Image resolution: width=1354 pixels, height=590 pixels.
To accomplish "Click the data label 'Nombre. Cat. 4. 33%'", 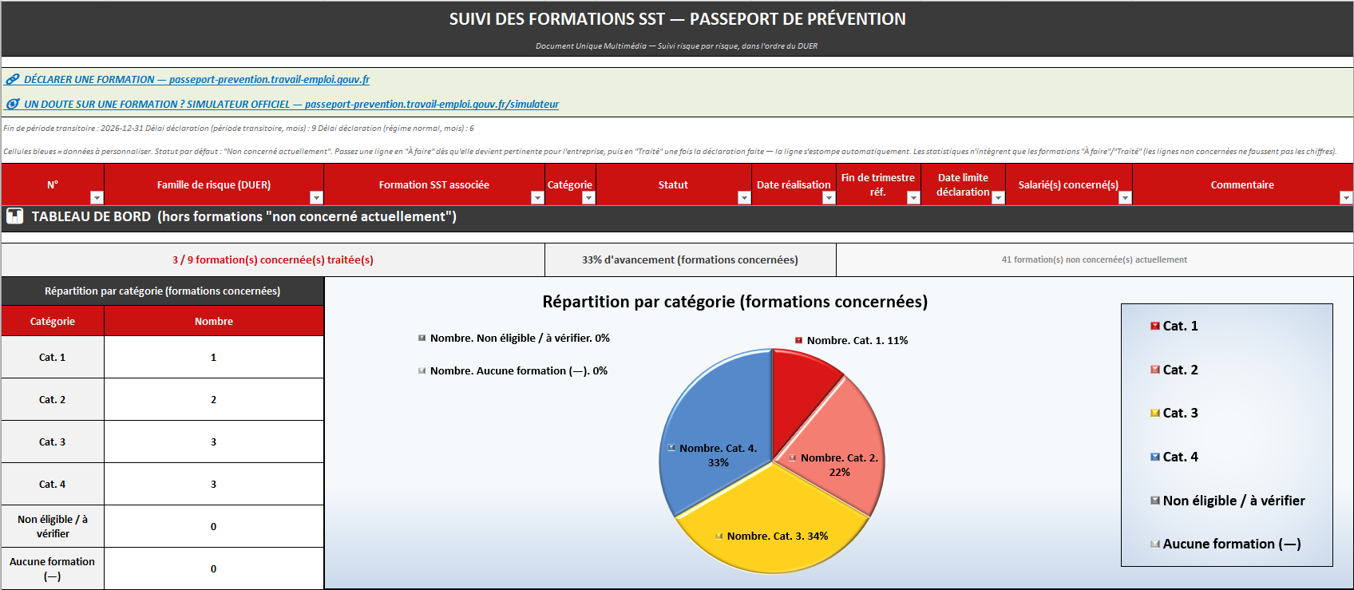I will [x=712, y=455].
